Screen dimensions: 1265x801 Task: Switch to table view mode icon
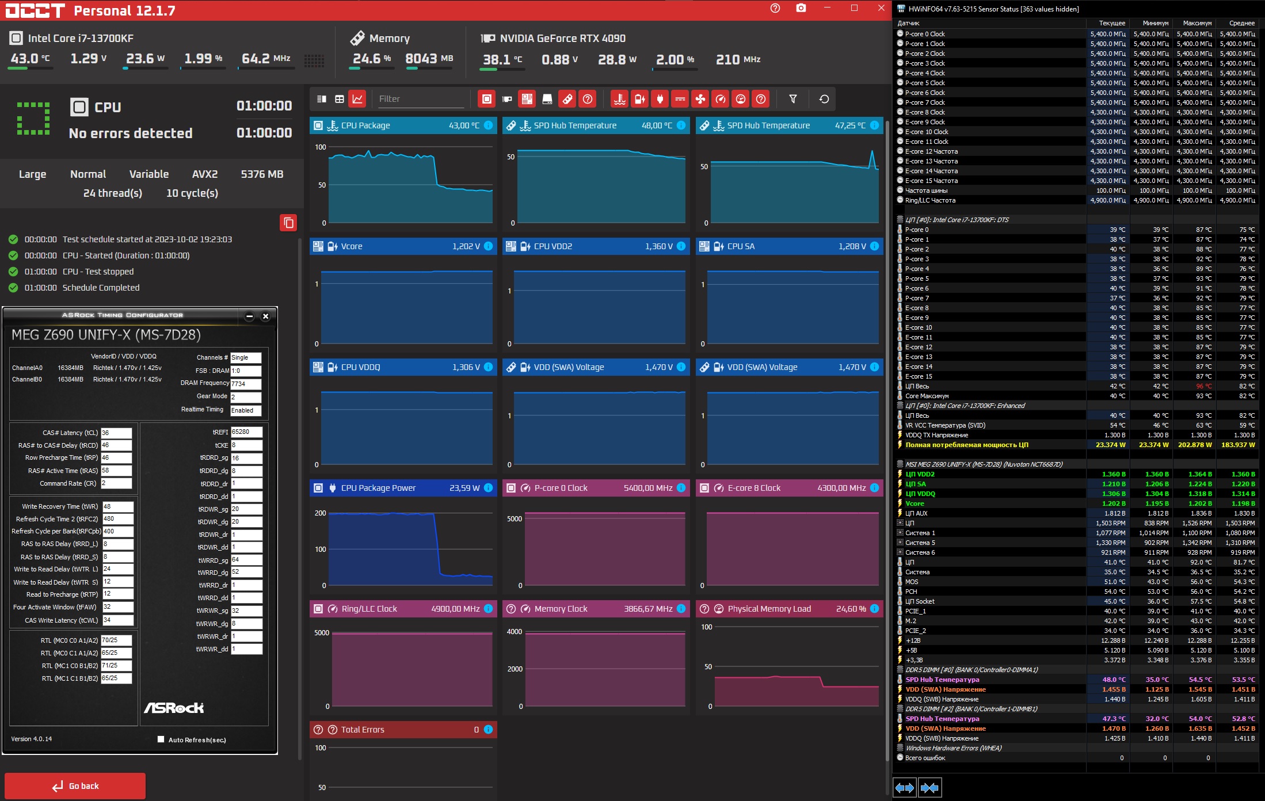pyautogui.click(x=340, y=99)
